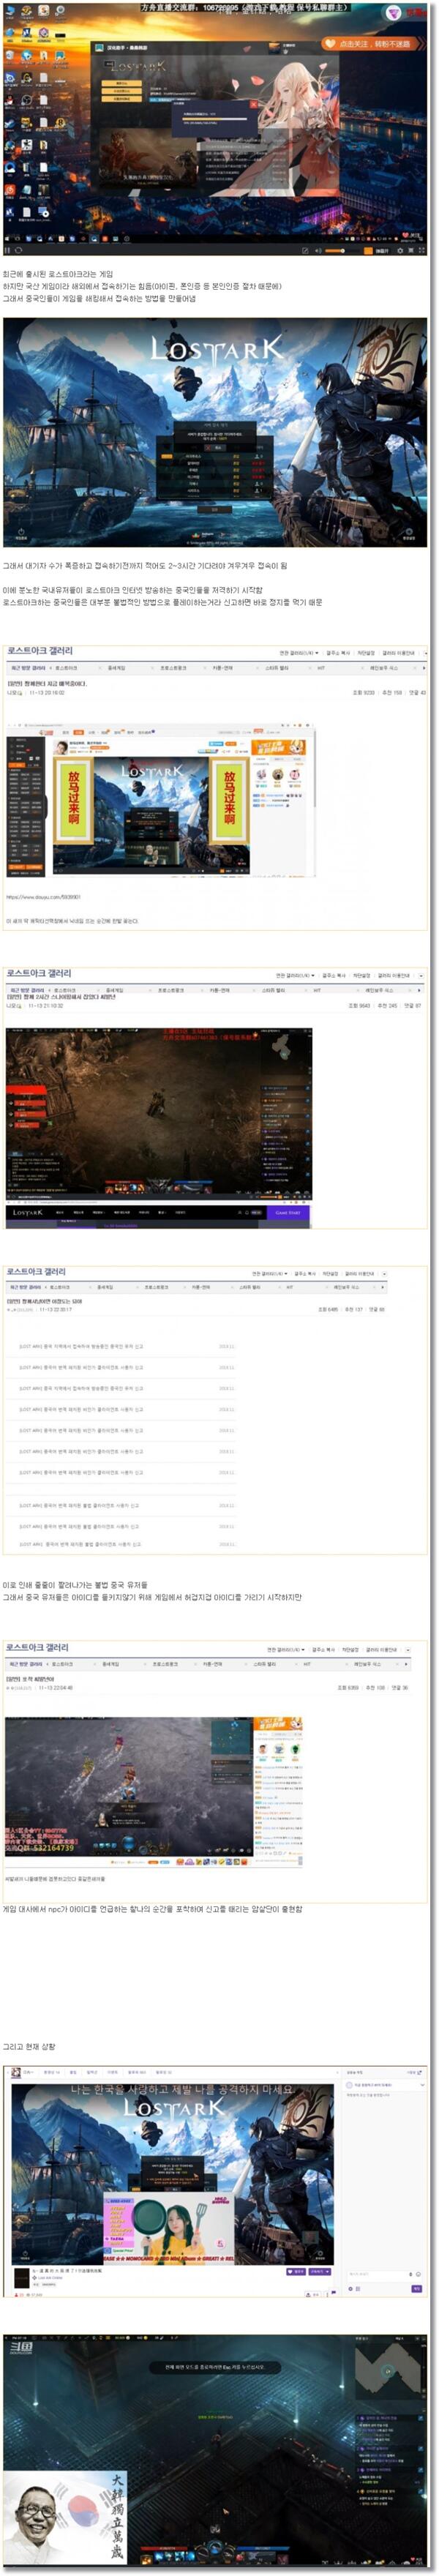Viewport: 439px width, 2576px height.
Task: Open 로스트아크 갤러리 title above the dark gameplay post
Action: coord(39,973)
